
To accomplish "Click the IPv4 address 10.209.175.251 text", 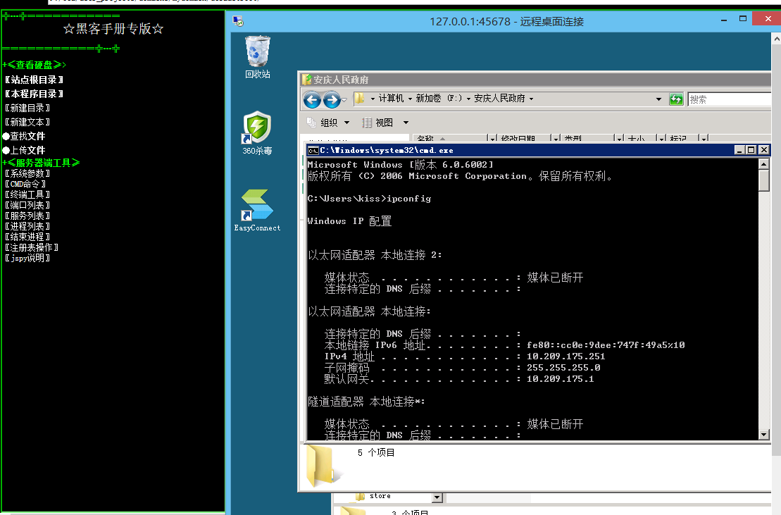I will (x=566, y=356).
